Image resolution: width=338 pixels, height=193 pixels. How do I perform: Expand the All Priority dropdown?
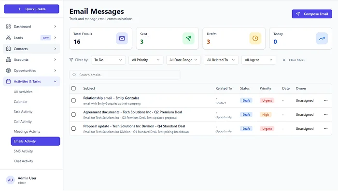tap(146, 60)
